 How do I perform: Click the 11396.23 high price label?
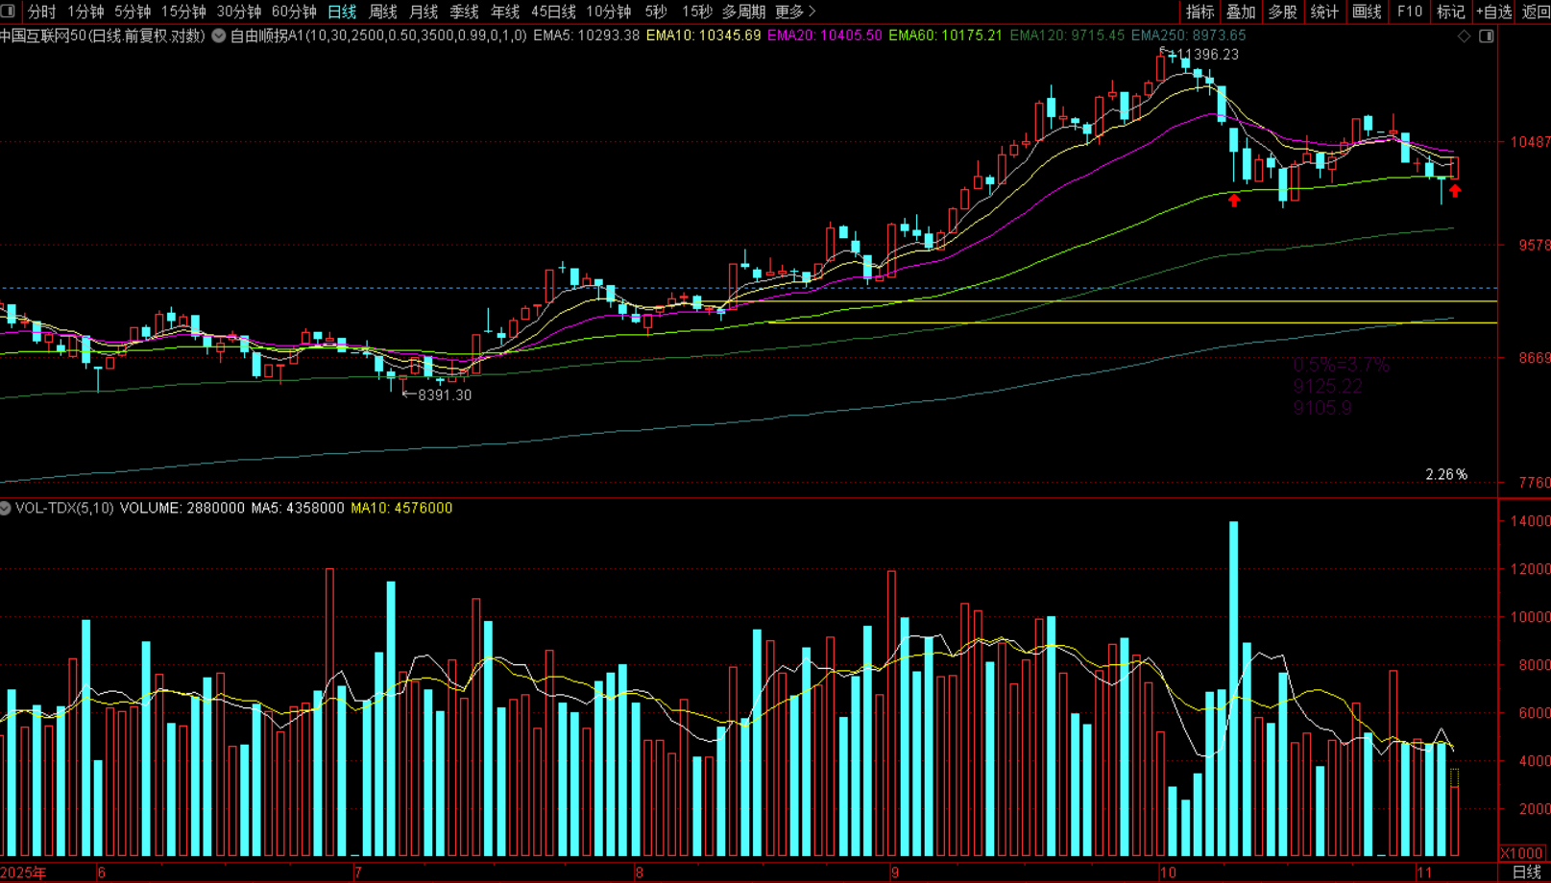point(1207,55)
